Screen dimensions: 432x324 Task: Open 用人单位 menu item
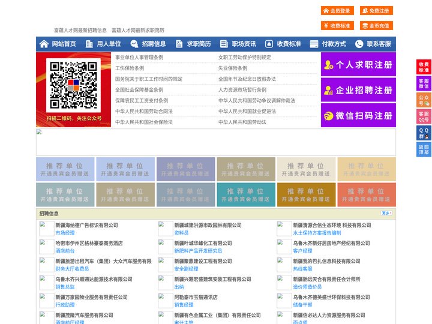click(x=109, y=44)
